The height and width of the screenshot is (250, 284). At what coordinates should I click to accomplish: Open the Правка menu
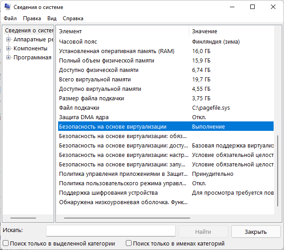pyautogui.click(x=32, y=18)
